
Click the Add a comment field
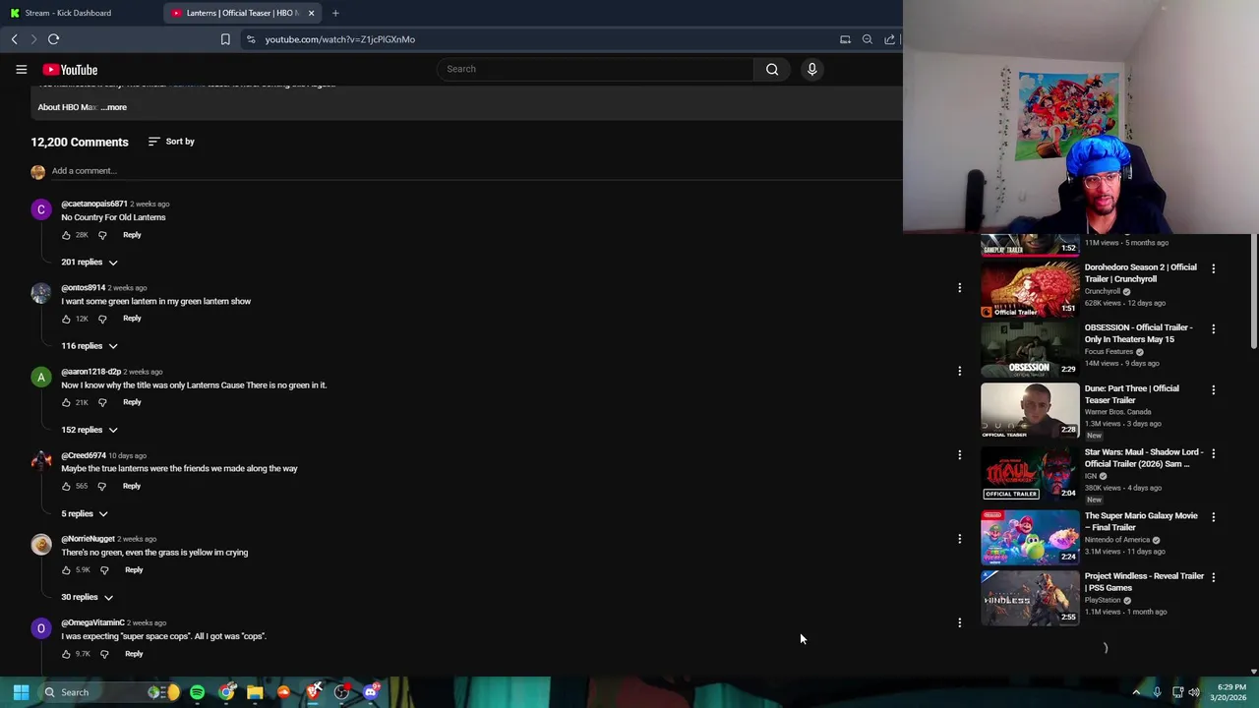(477, 171)
